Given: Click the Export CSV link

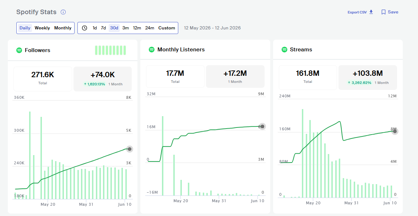Looking at the screenshot, I should click(357, 12).
